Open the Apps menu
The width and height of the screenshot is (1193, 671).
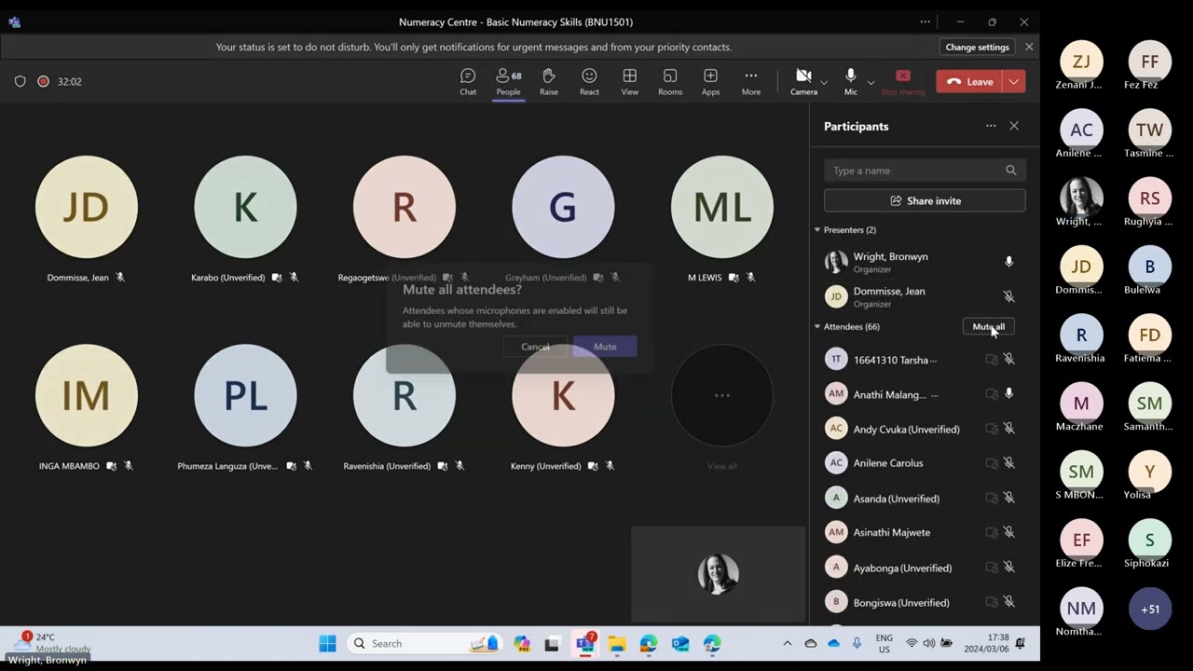pyautogui.click(x=710, y=81)
